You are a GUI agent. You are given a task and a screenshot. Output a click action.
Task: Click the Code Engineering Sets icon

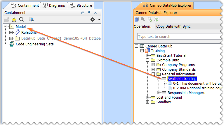click(x=12, y=44)
